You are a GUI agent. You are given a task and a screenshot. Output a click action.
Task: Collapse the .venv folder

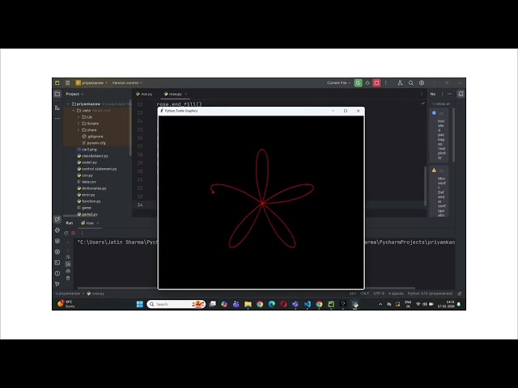click(74, 111)
